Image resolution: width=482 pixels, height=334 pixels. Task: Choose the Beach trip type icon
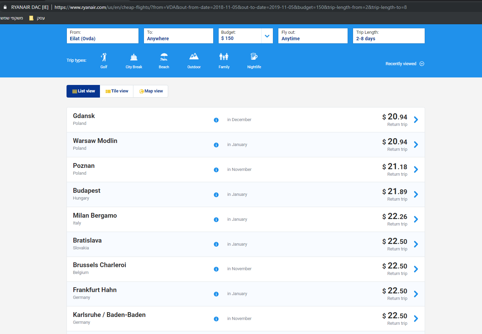tap(164, 57)
